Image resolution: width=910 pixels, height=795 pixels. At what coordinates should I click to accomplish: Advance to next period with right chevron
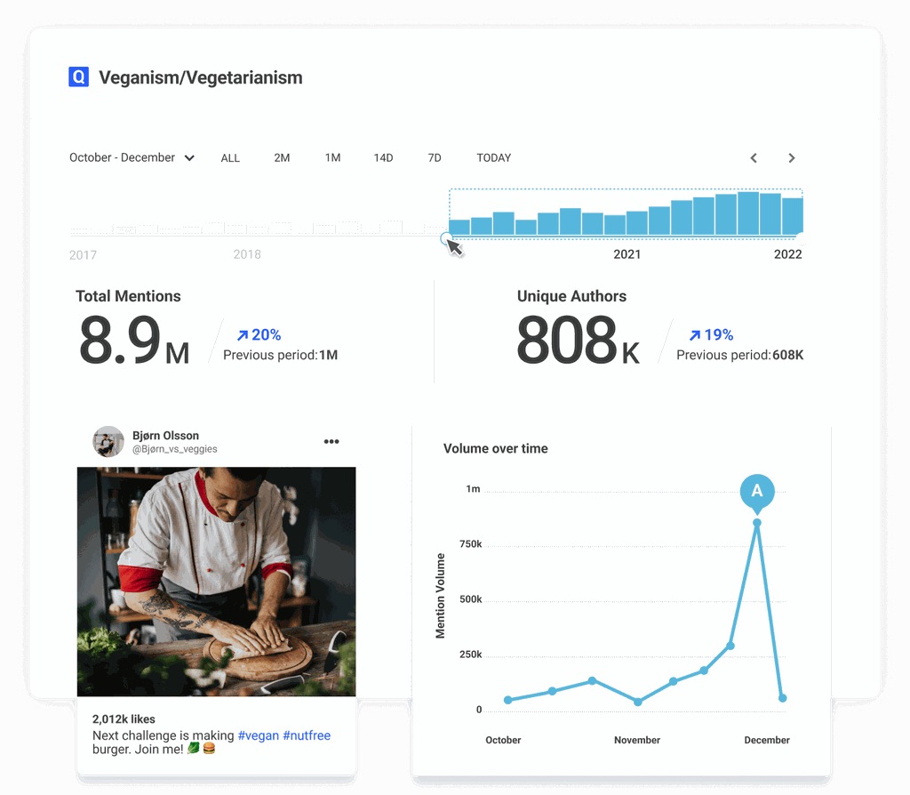point(792,158)
